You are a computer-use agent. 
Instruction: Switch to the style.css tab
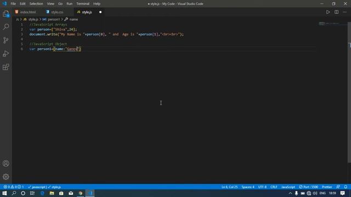[x=57, y=12]
